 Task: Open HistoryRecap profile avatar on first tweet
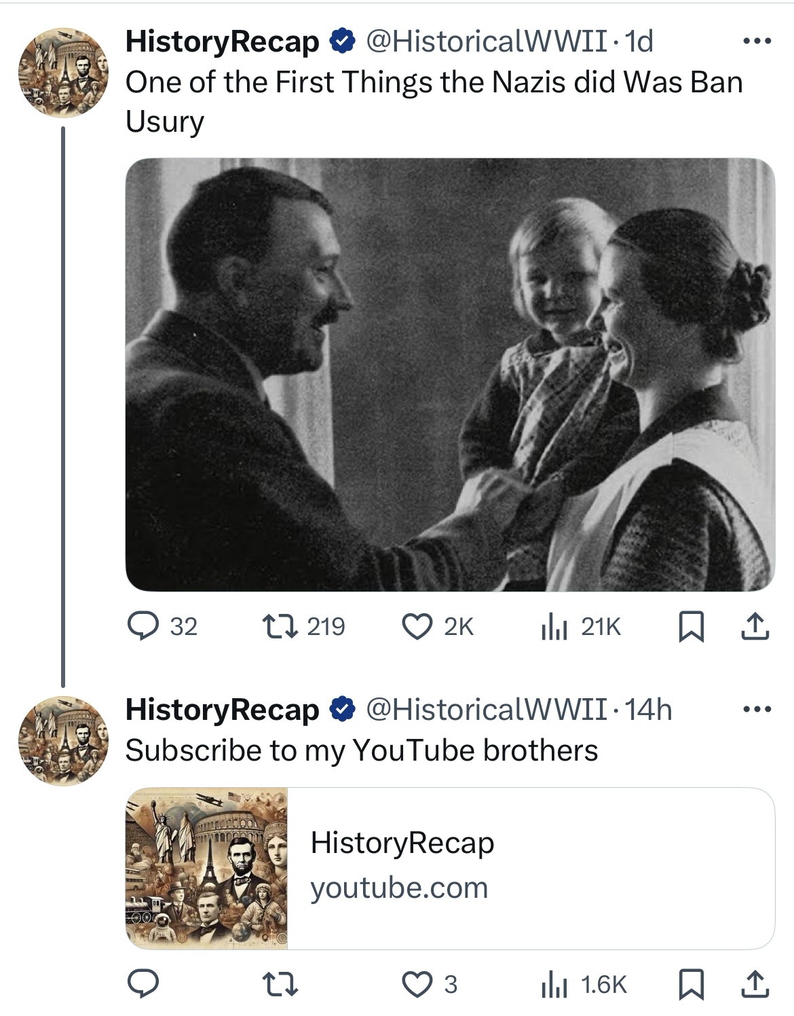pos(63,73)
